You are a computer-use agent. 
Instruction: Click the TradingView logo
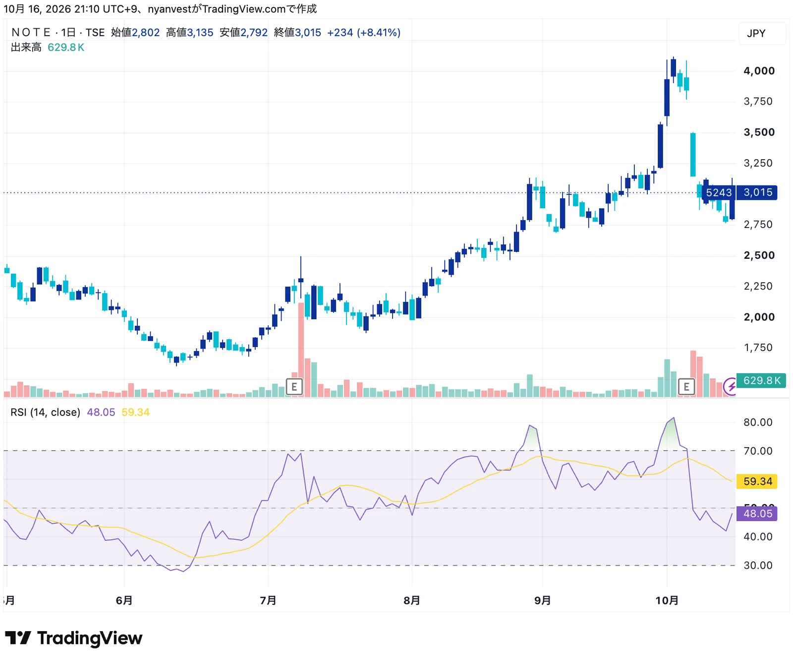click(74, 638)
